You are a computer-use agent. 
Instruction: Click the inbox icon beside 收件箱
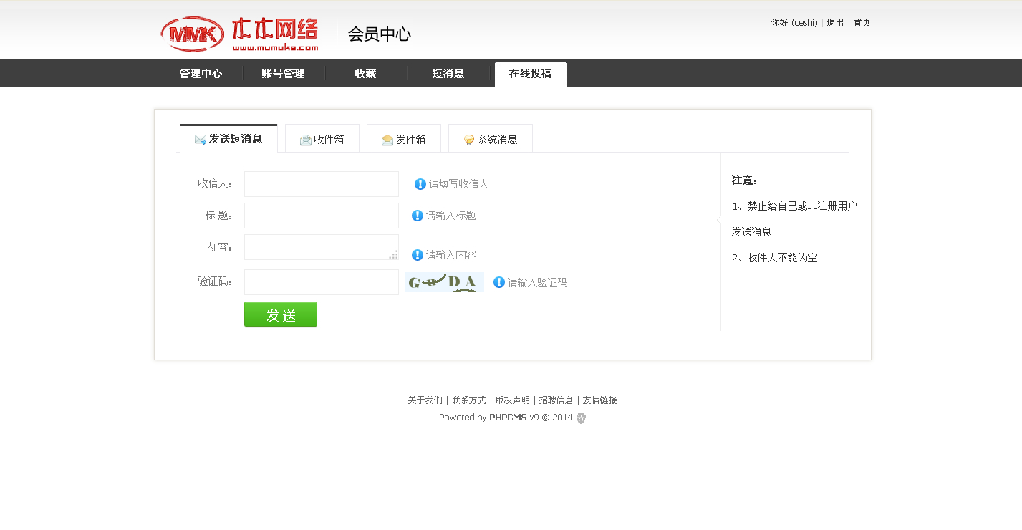(306, 140)
